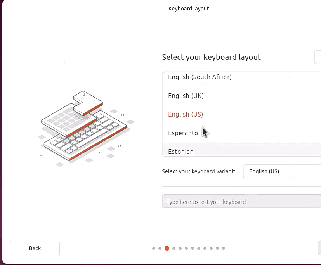The width and height of the screenshot is (321, 265).
Task: Click the highlighted English (US) layout entry
Action: click(185, 114)
